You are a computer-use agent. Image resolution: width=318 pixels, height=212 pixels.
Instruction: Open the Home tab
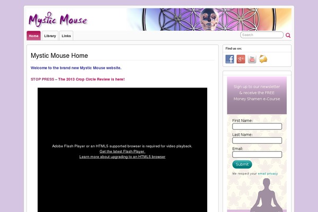[33, 36]
